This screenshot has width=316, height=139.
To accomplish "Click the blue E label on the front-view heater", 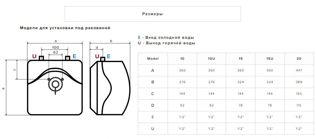I will pyautogui.click(x=74, y=57).
